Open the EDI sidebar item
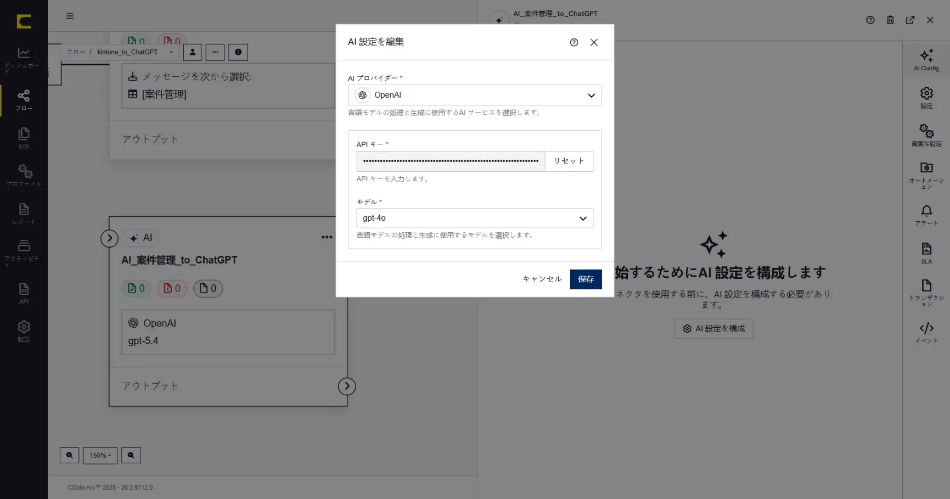Viewport: 950px width, 499px height. point(24,138)
